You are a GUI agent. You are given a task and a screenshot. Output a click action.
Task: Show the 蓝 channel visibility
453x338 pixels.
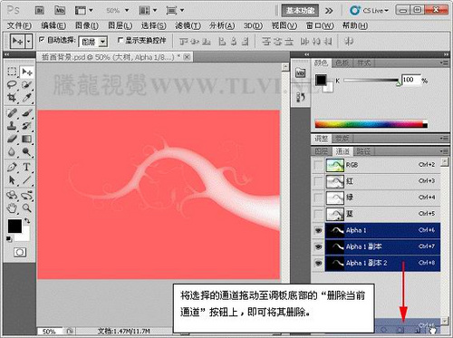pyautogui.click(x=318, y=214)
